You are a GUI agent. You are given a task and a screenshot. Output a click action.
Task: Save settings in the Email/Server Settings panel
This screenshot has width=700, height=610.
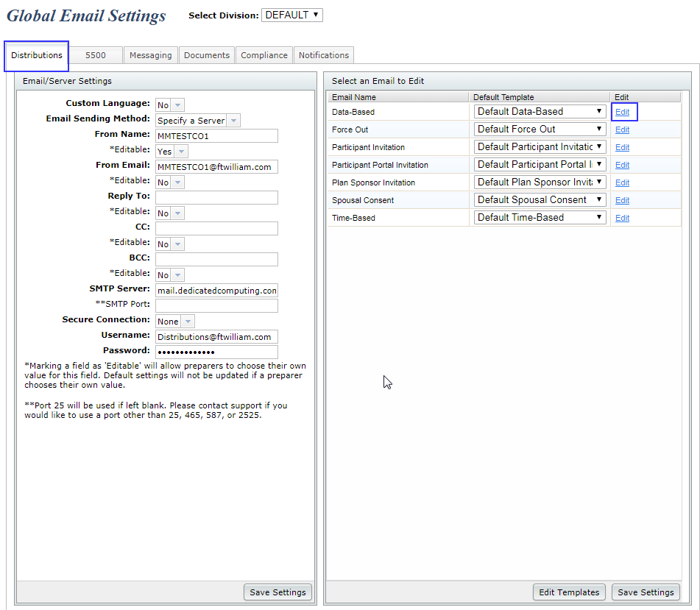click(x=278, y=592)
